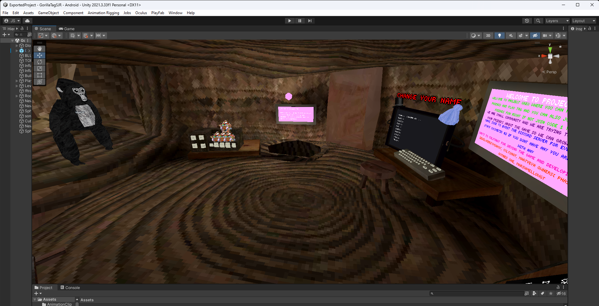Toggle the Persp projection label
599x306 pixels.
pyautogui.click(x=550, y=72)
